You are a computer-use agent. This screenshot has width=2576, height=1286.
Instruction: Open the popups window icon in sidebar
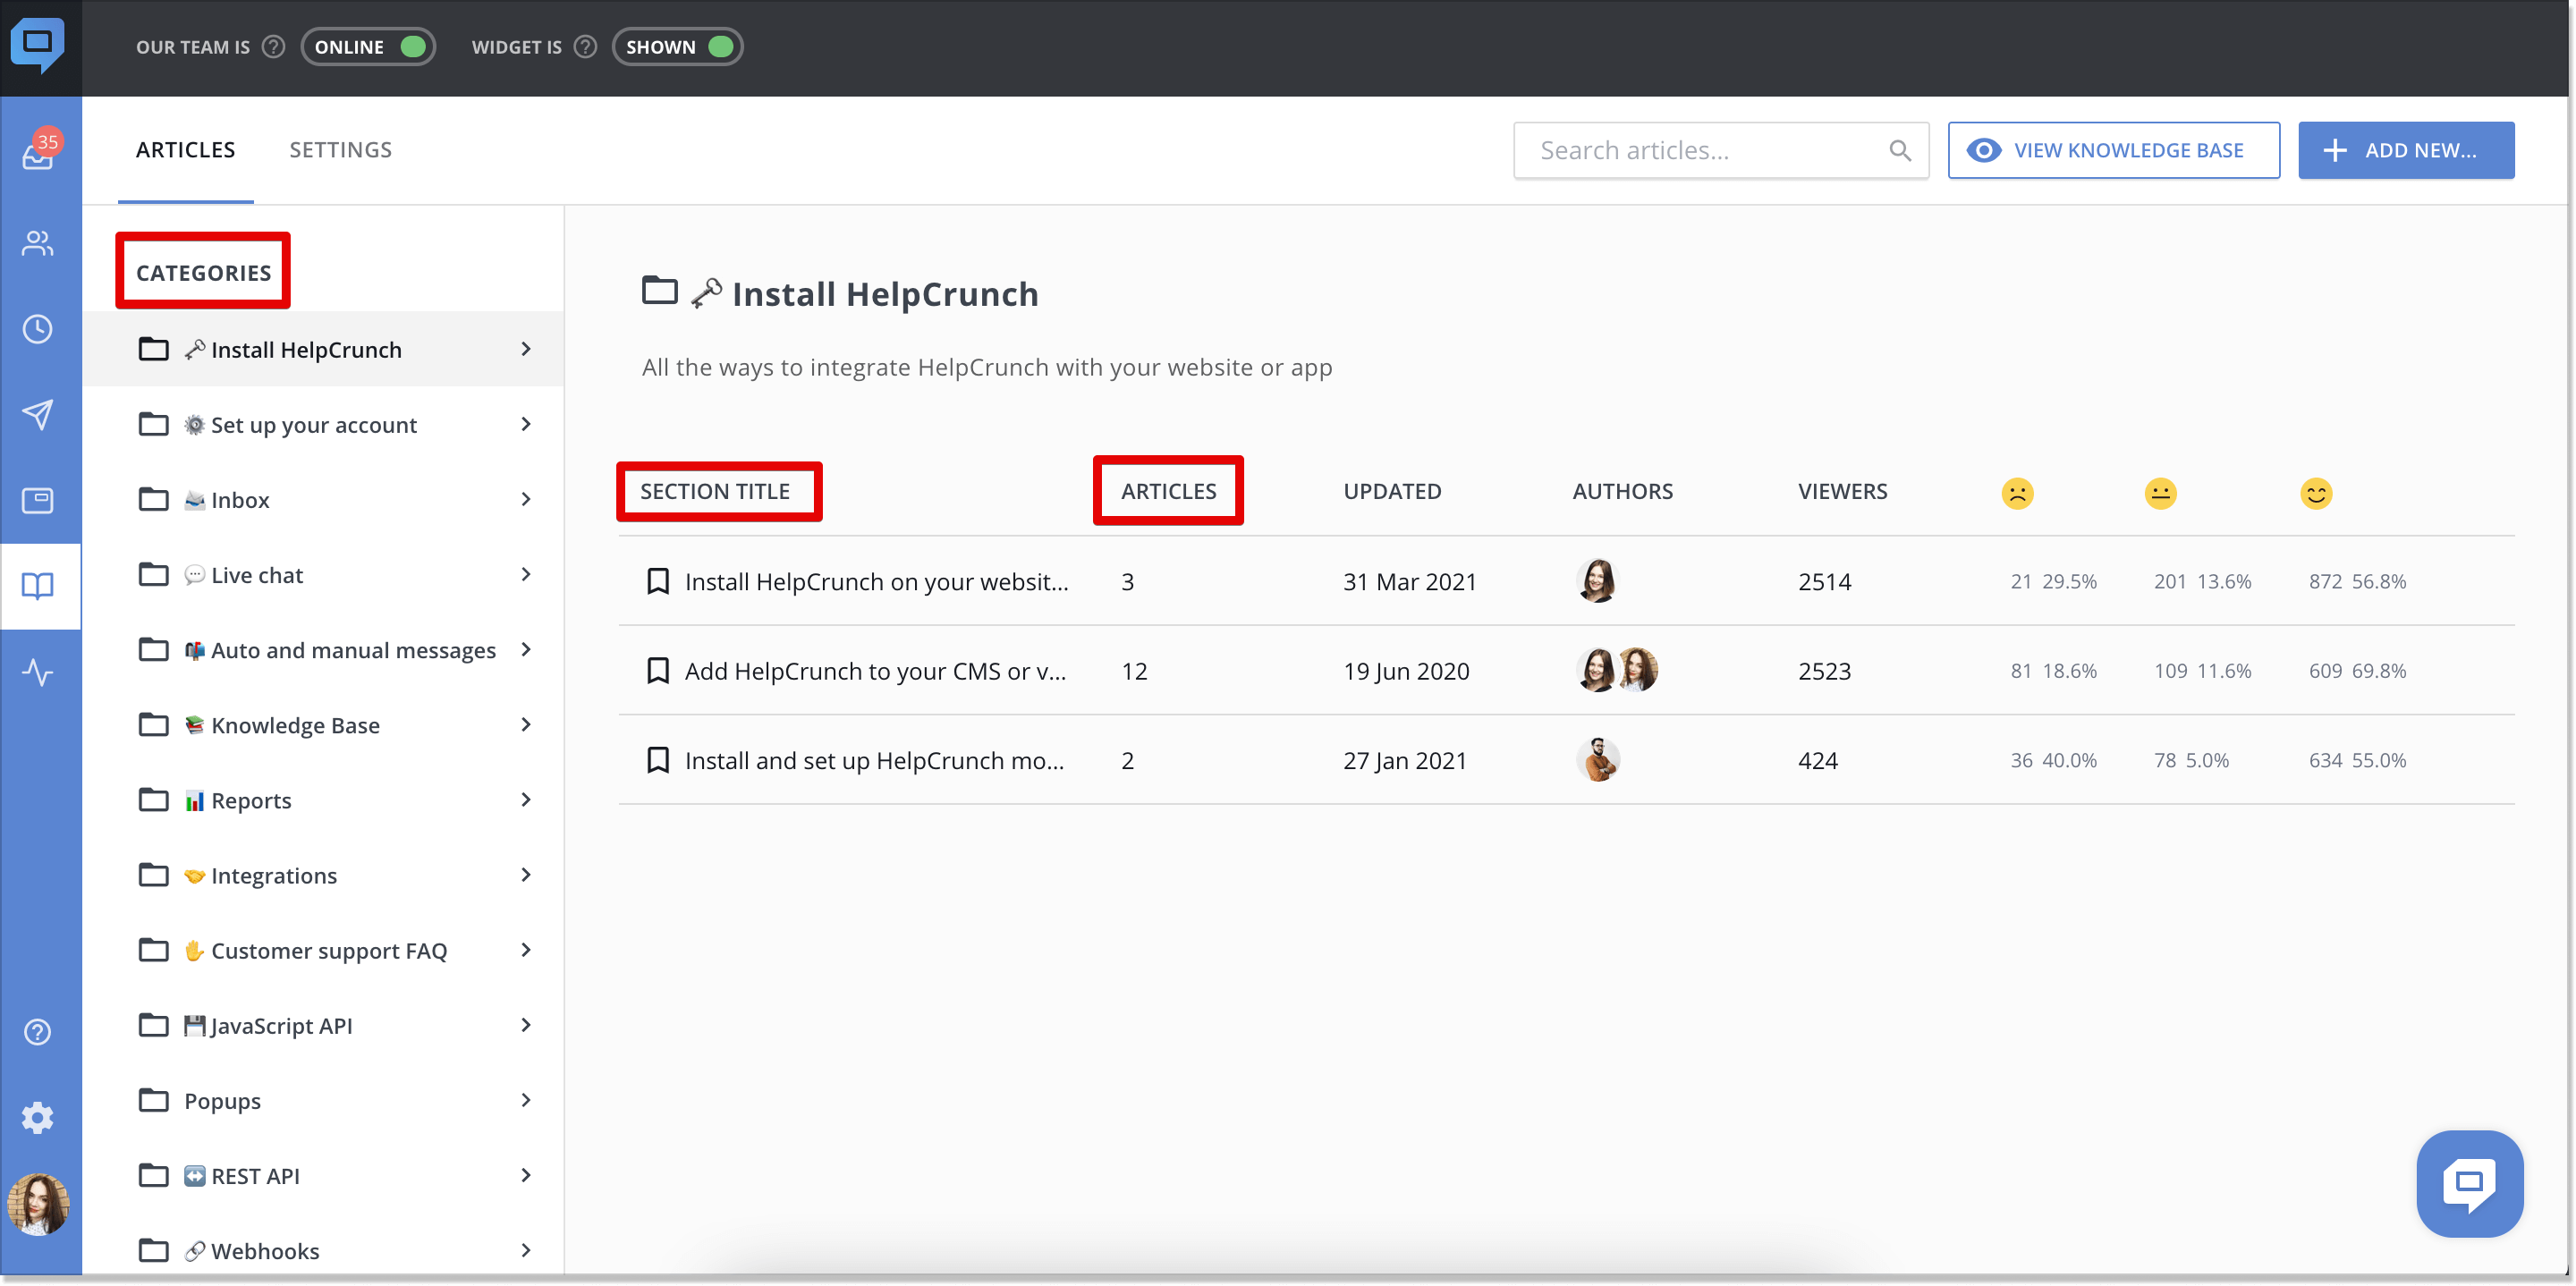coord(38,500)
